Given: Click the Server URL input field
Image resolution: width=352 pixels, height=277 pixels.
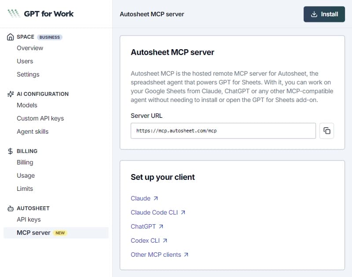Looking at the screenshot, I should point(223,131).
